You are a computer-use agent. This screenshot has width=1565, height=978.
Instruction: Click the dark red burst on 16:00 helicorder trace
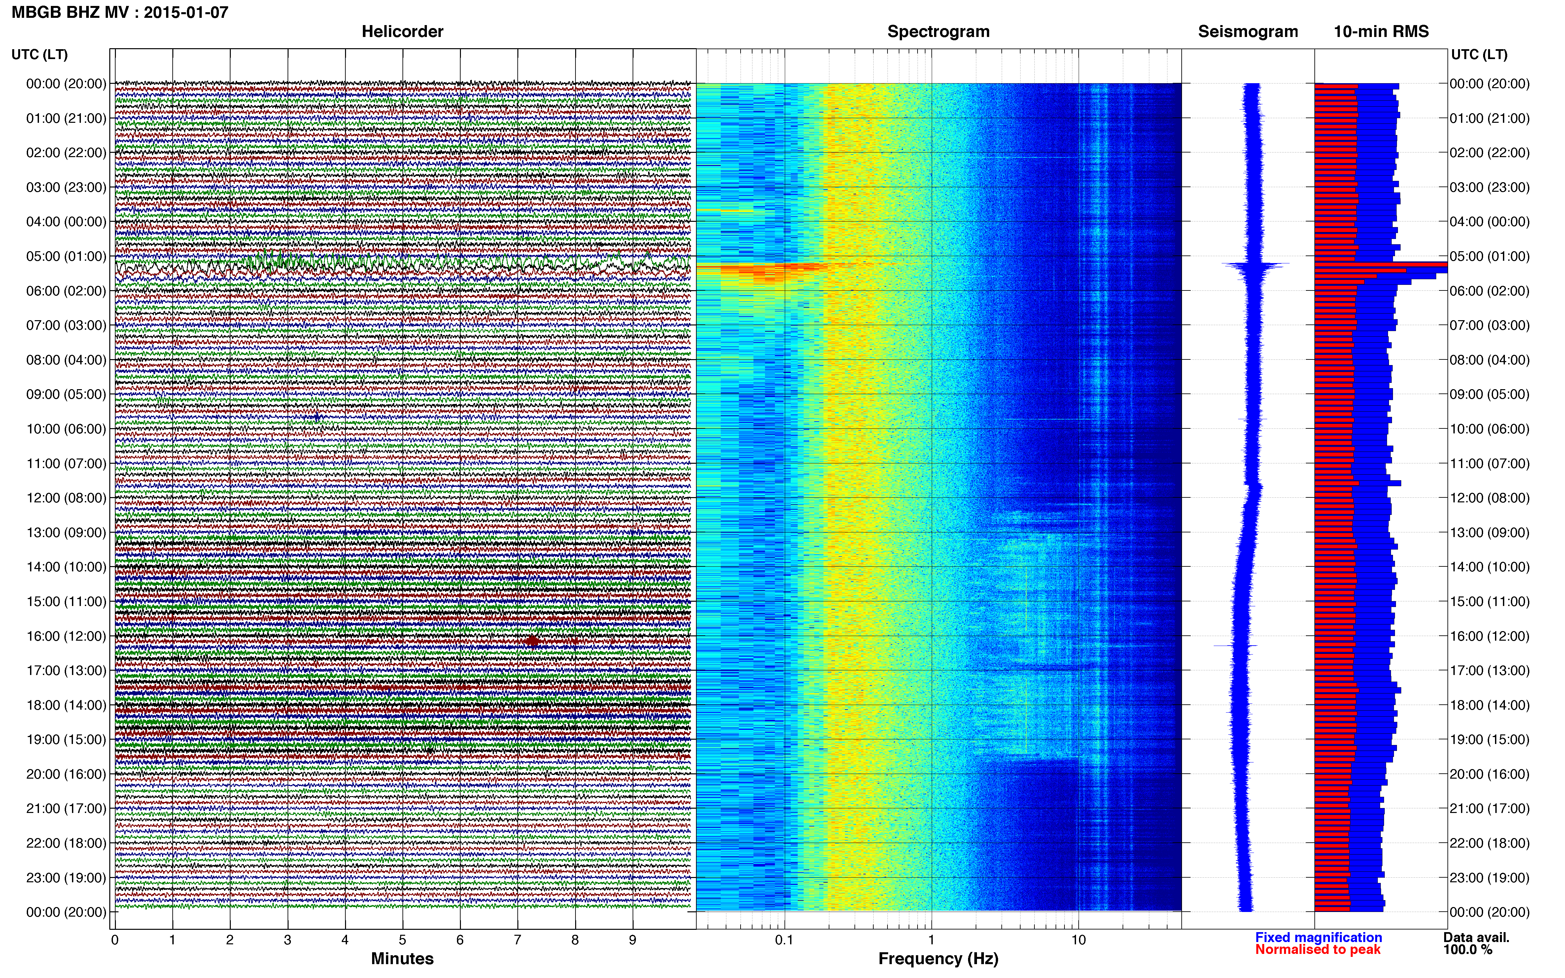(x=533, y=641)
